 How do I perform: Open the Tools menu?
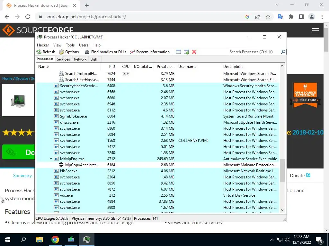click(70, 45)
